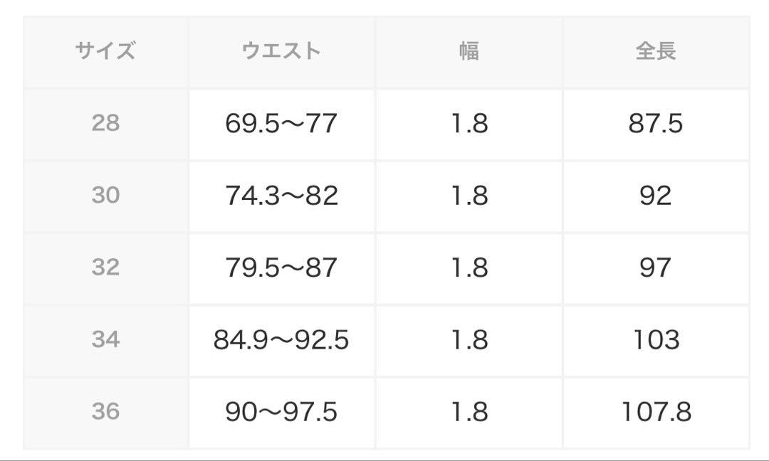The height and width of the screenshot is (461, 769).
Task: Select size 36 row label
Action: (105, 411)
